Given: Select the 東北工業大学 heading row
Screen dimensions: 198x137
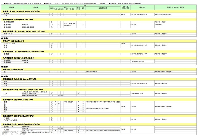Looking at the screenshot, I should click(x=99, y=116).
